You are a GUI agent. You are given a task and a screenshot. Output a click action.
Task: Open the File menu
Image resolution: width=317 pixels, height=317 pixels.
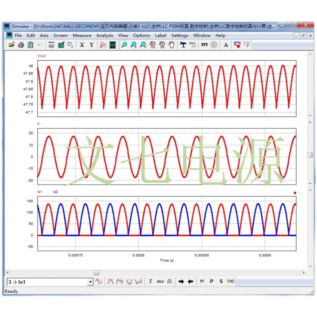18,35
